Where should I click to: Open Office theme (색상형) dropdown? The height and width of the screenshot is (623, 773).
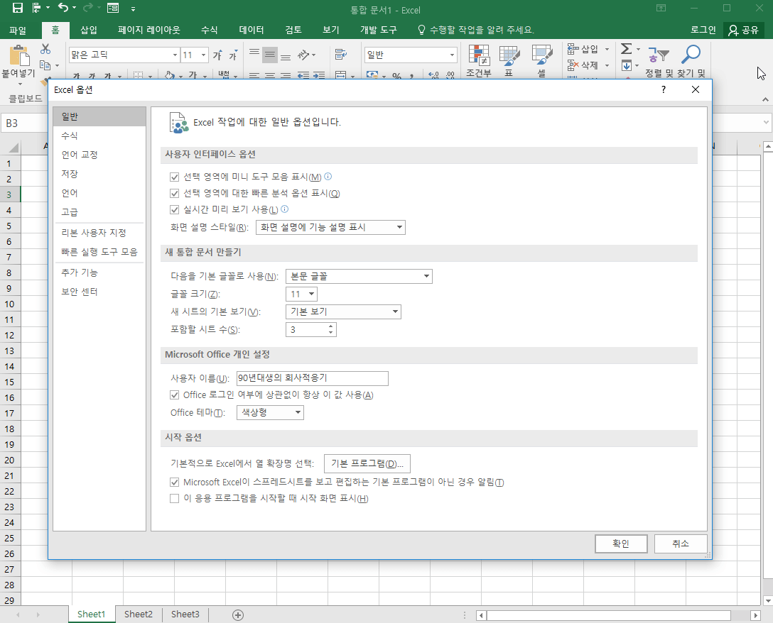pos(270,413)
